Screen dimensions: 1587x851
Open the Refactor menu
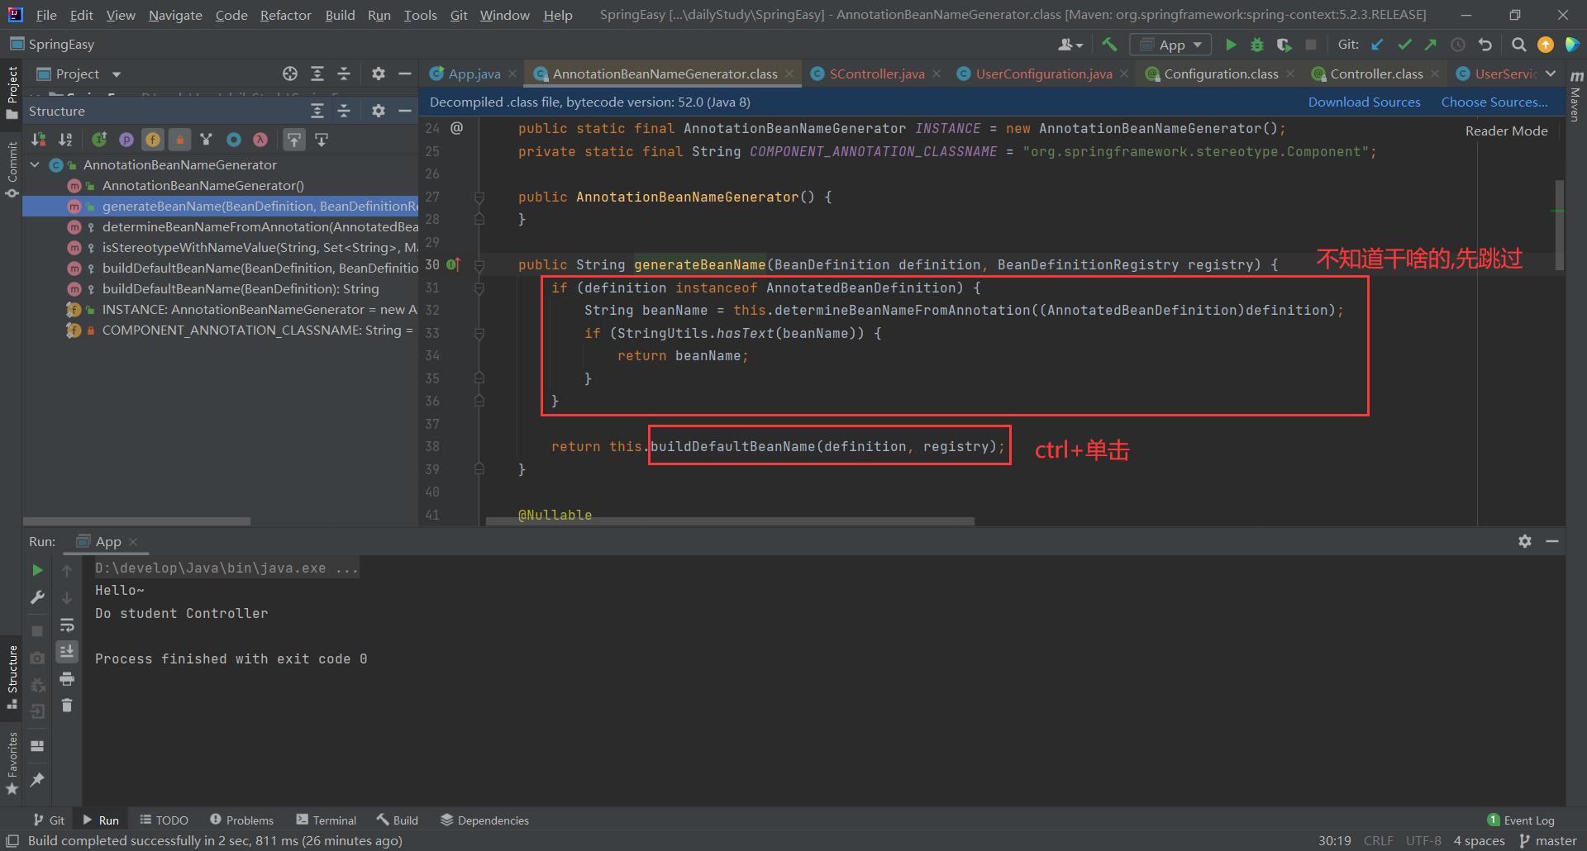tap(285, 15)
